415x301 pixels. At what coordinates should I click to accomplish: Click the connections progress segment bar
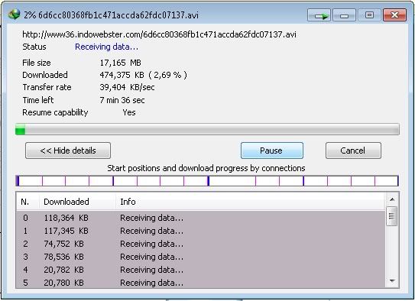click(x=207, y=181)
